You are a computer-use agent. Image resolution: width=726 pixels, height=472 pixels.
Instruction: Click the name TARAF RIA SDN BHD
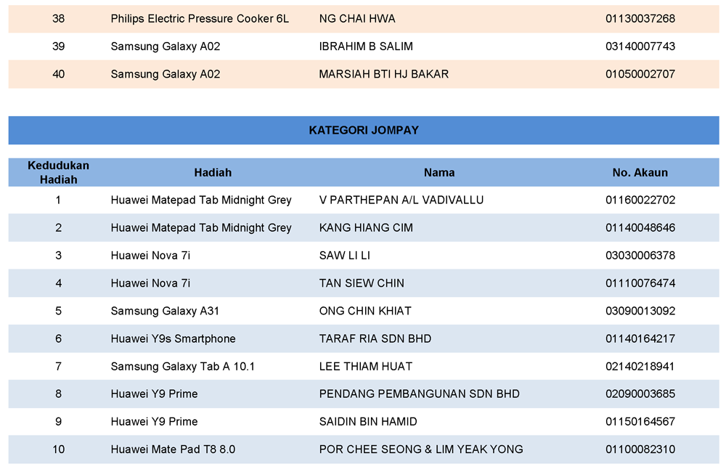coord(375,338)
